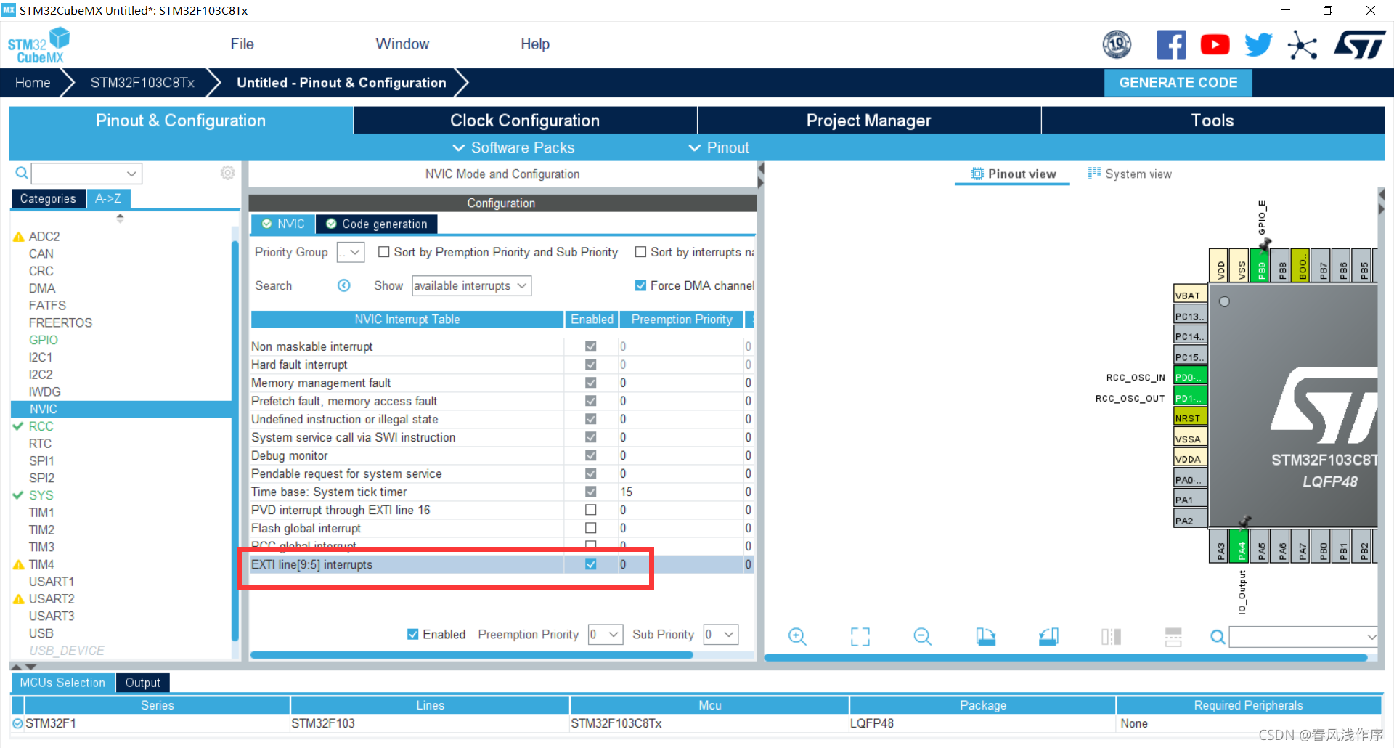The image size is (1394, 748).
Task: Click the categories list vertical scrollbar
Action: coord(235,439)
